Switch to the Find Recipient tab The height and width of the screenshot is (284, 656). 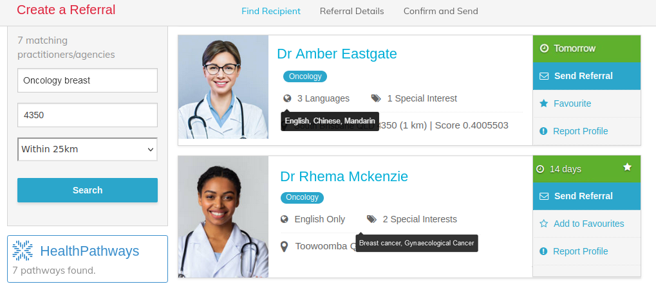(271, 11)
